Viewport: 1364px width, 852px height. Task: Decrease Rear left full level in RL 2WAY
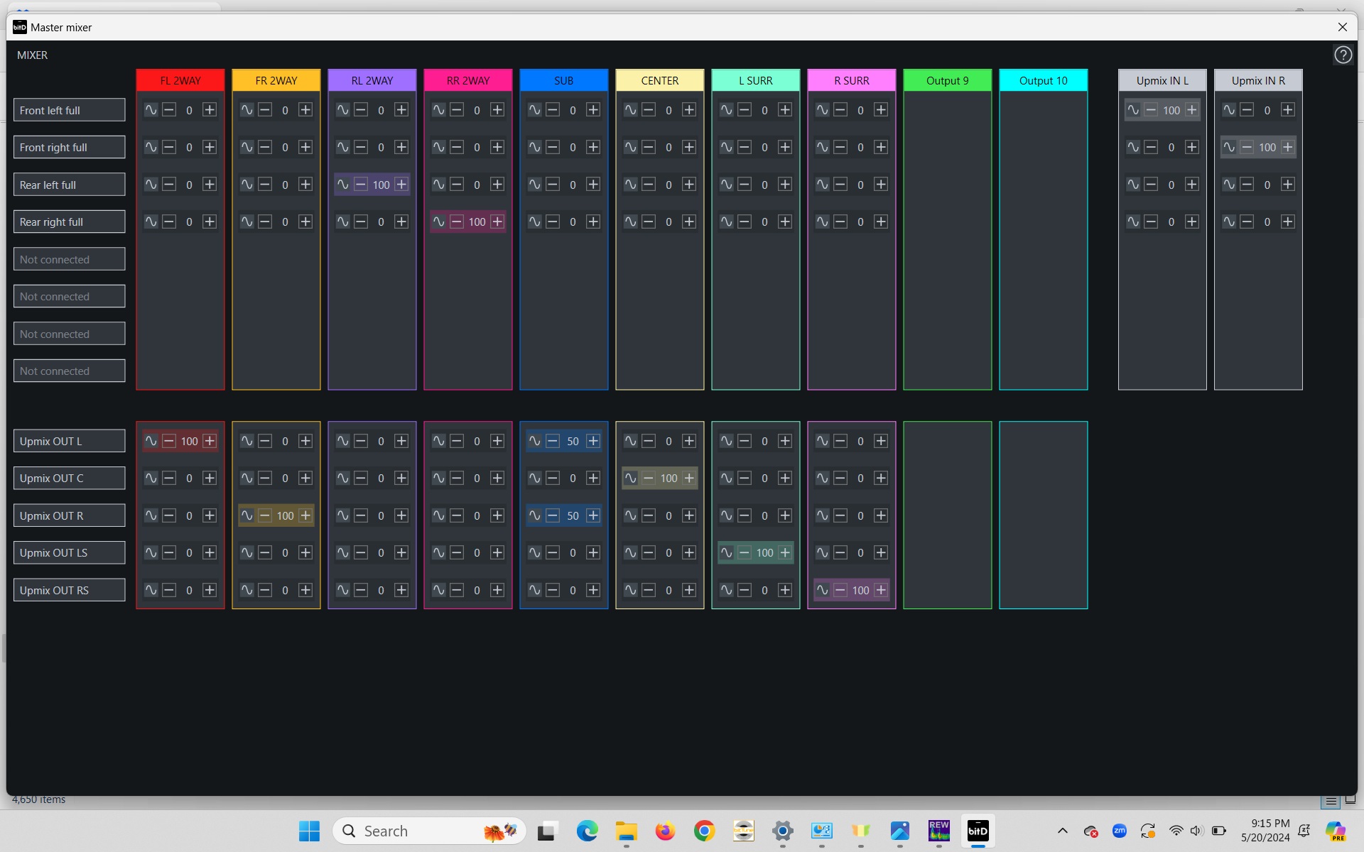click(361, 185)
